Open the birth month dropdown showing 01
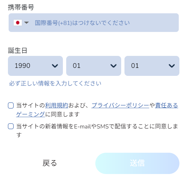The height and width of the screenshot is (182, 191). tap(94, 66)
